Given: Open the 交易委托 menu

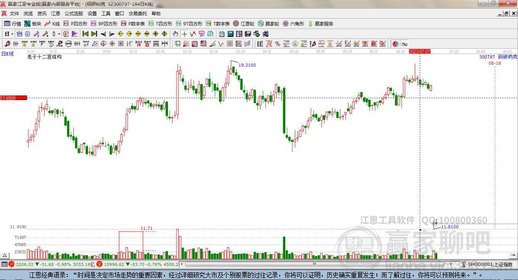Looking at the screenshot, I should coord(138,14).
